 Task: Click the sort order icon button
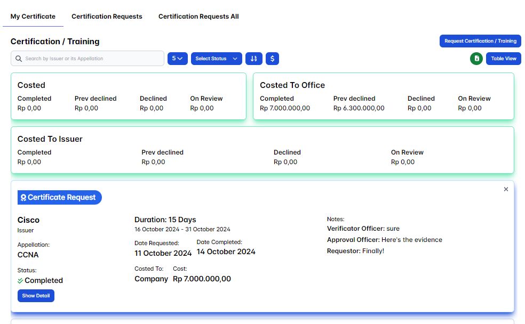click(254, 59)
